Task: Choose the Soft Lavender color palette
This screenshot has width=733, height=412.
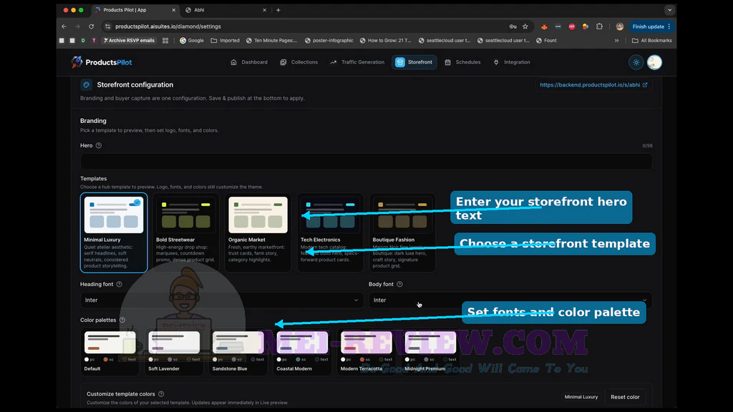Action: click(x=174, y=351)
